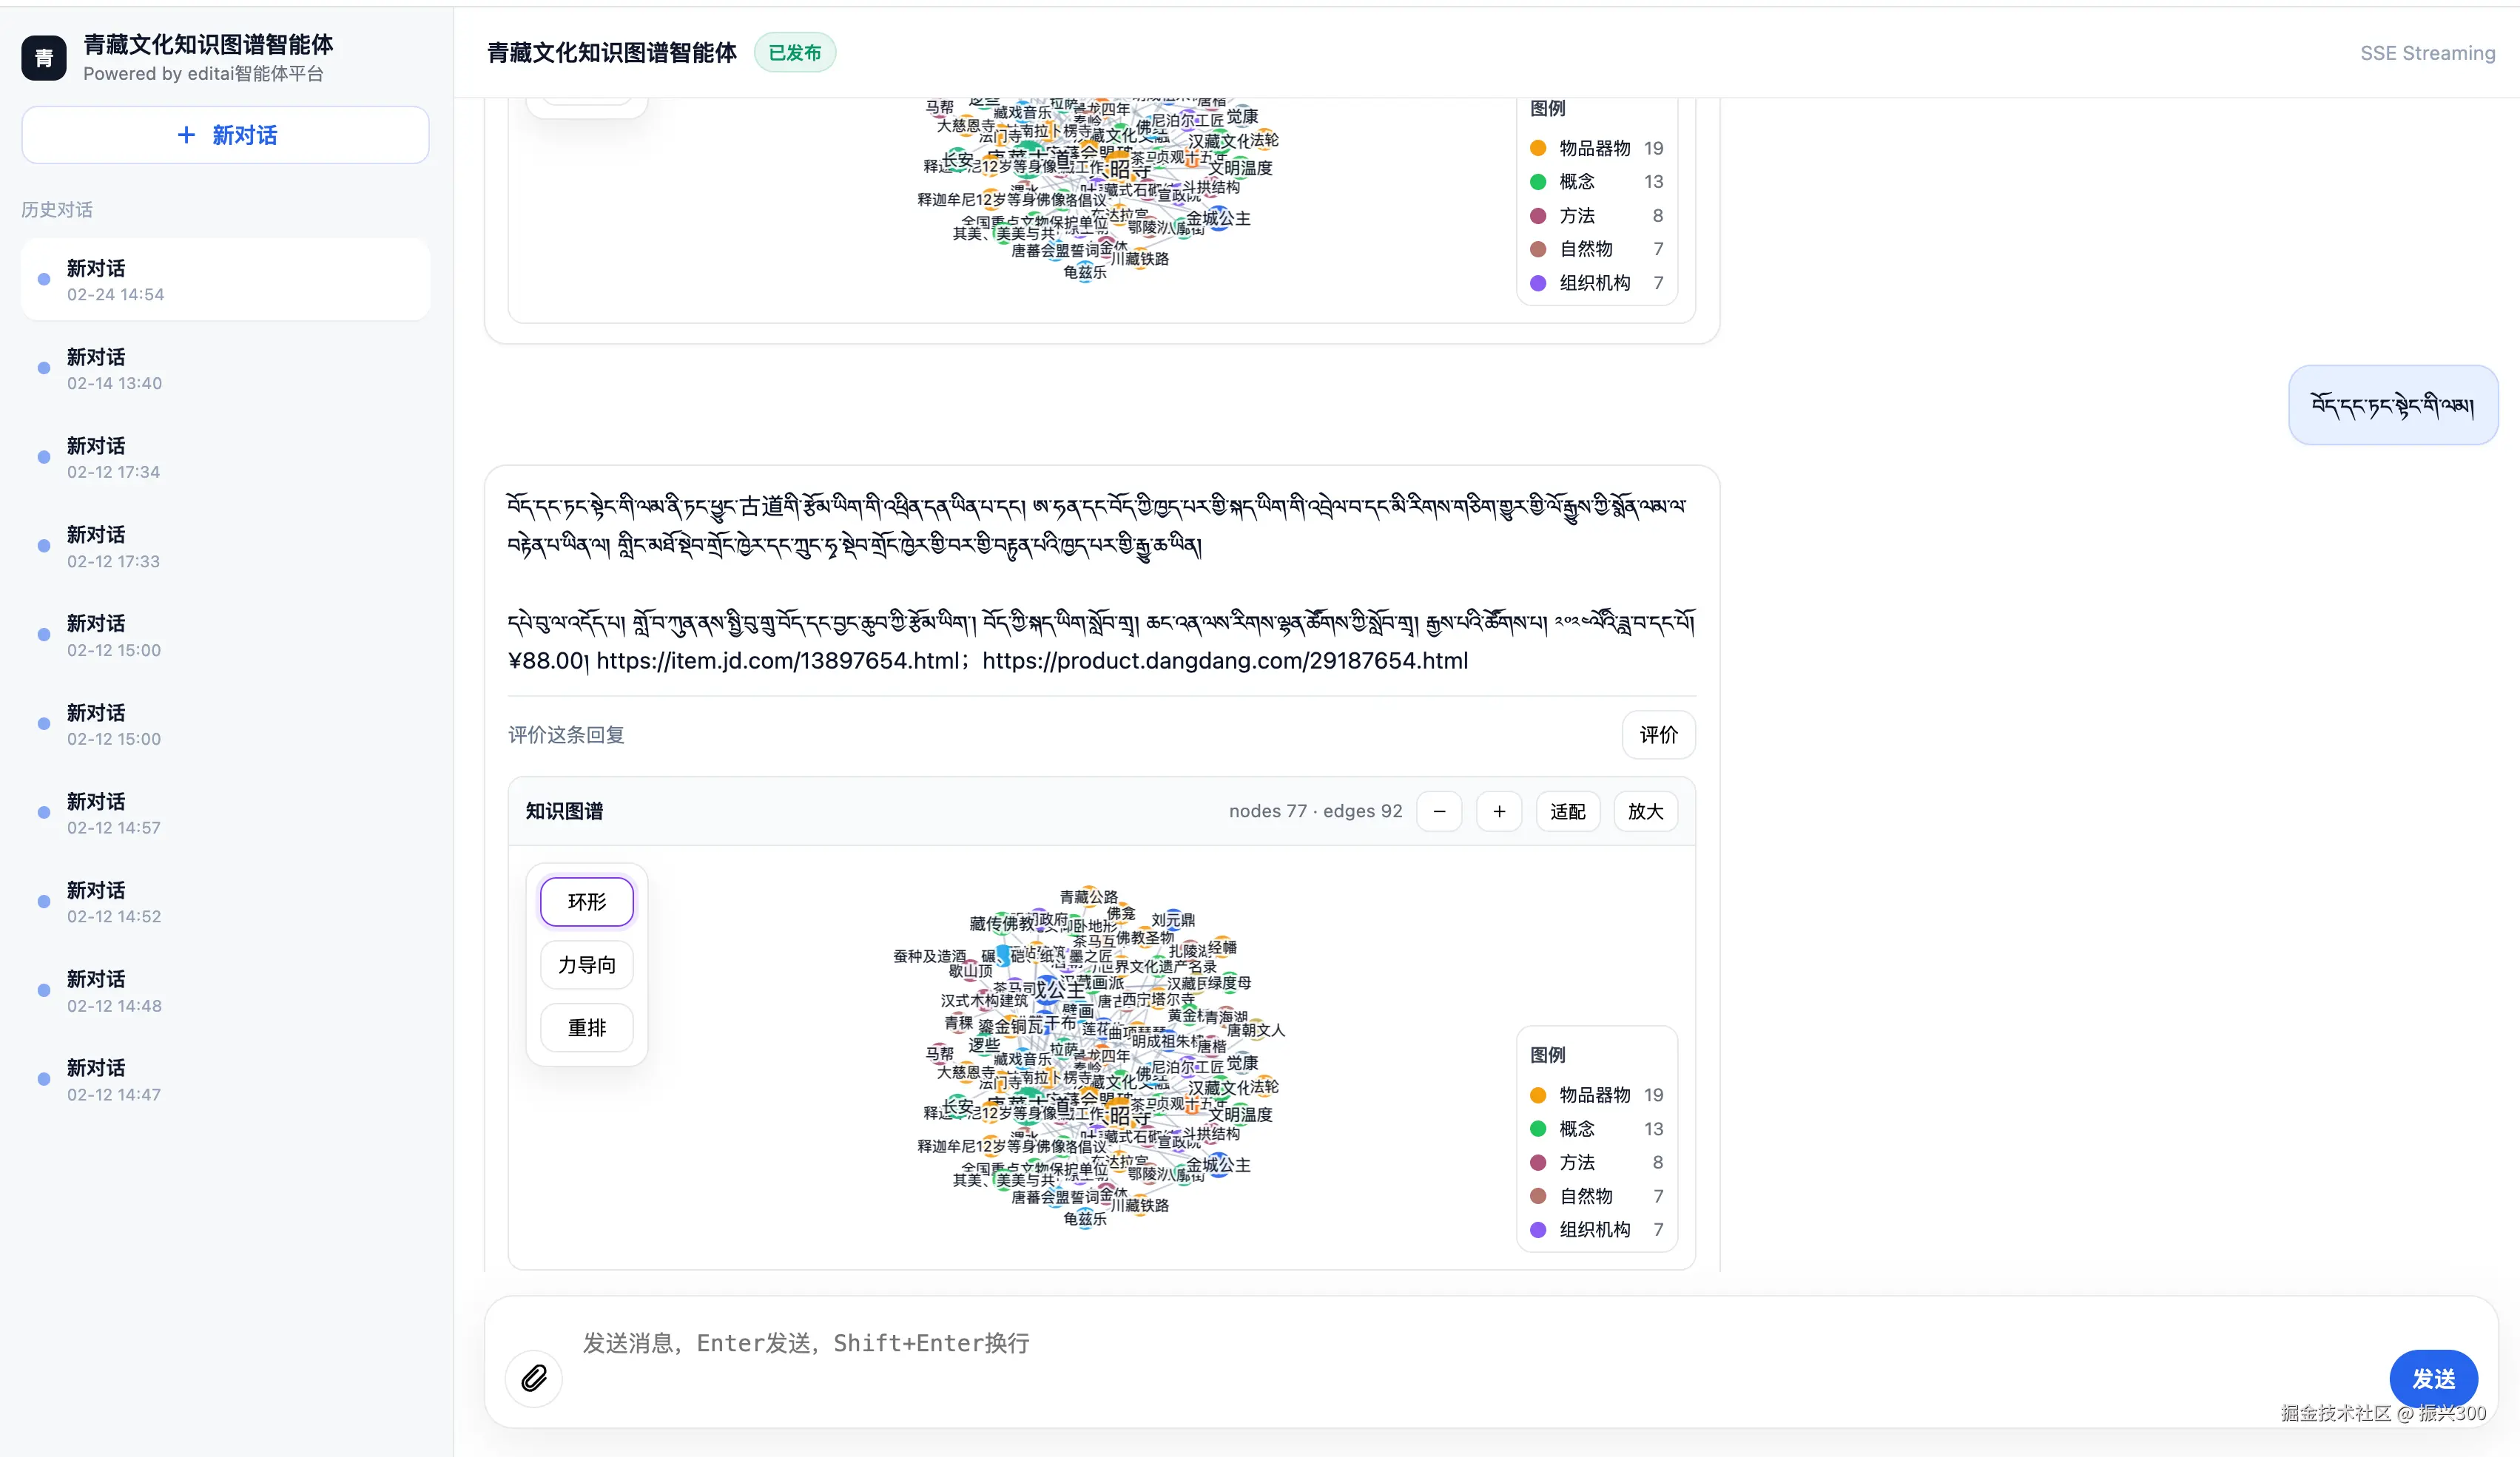
Task: Select 环形 layout option
Action: coord(587,902)
